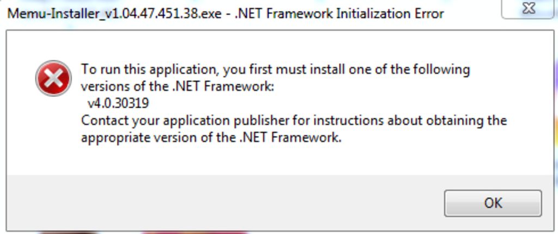Click the word 'install' in first line
The height and width of the screenshot is (234, 558).
(x=327, y=69)
